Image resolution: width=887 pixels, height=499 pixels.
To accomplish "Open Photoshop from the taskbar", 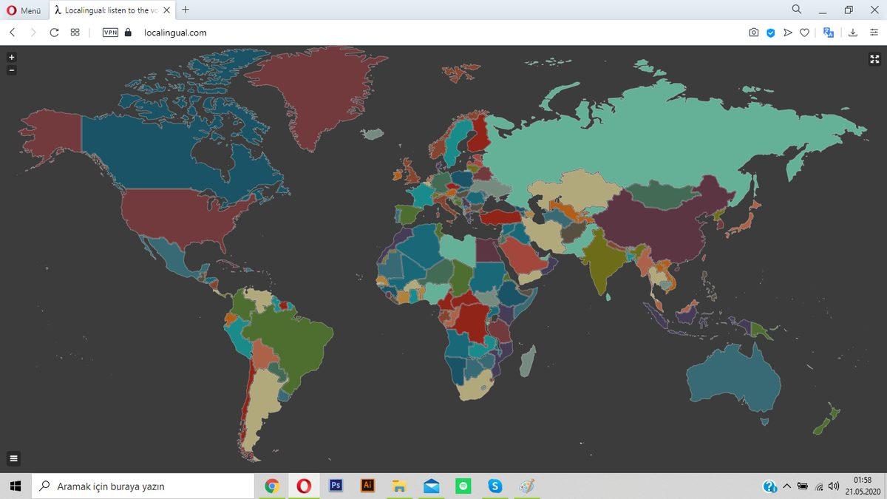I will tap(335, 486).
